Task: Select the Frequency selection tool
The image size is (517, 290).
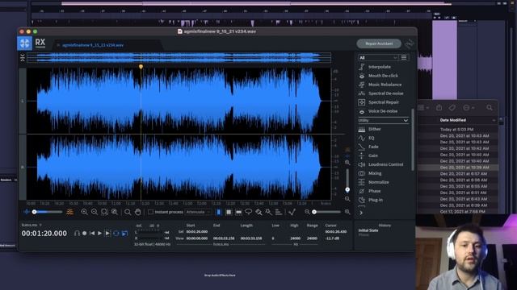Action: (238, 212)
